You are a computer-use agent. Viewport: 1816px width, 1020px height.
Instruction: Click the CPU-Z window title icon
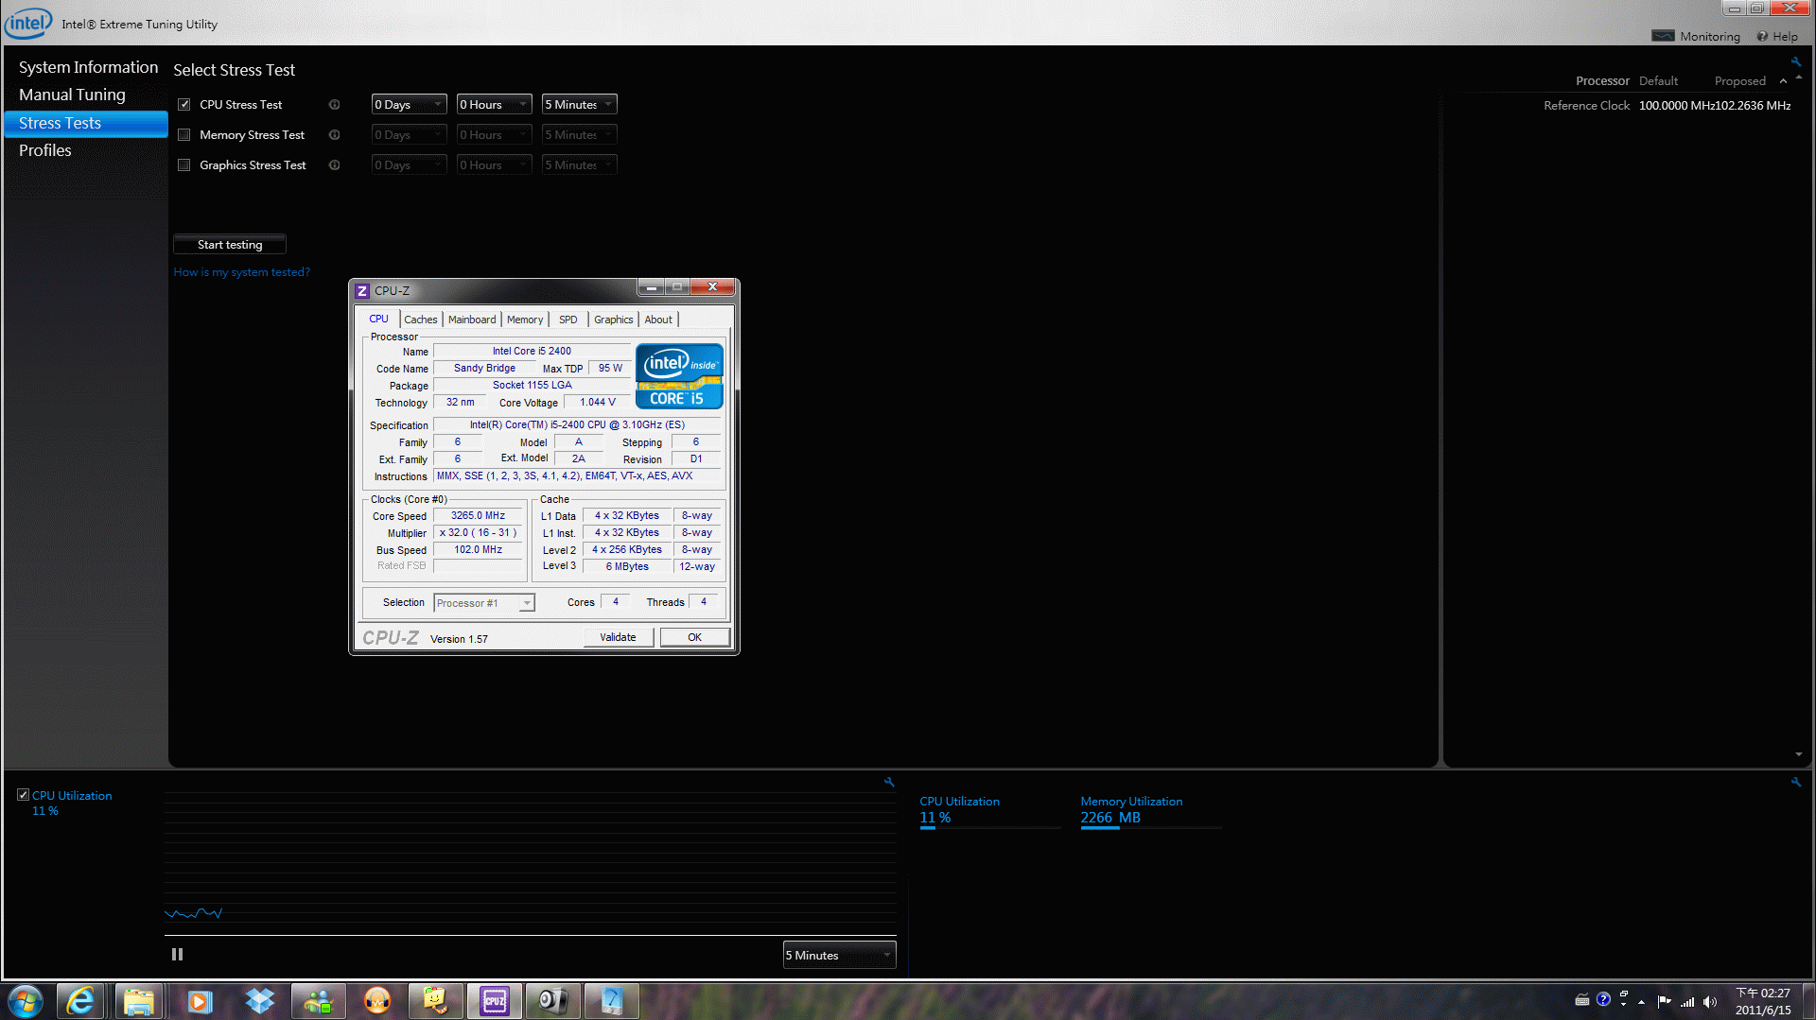pos(362,290)
